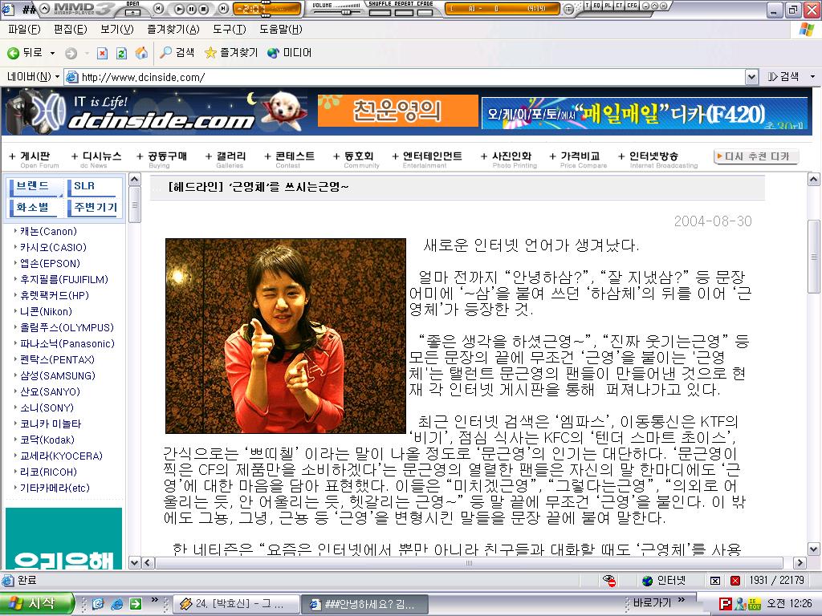The image size is (822, 616).
Task: Toggle the EQ window button in Winamp
Action: point(596,5)
